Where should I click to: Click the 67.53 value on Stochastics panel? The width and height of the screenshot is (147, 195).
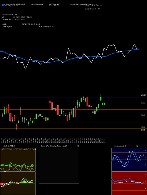tap(143, 156)
